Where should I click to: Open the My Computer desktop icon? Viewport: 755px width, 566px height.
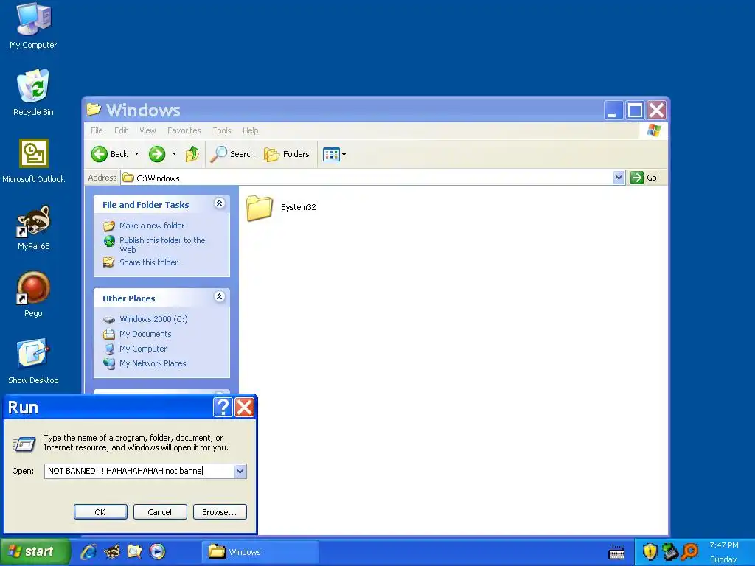[33, 25]
